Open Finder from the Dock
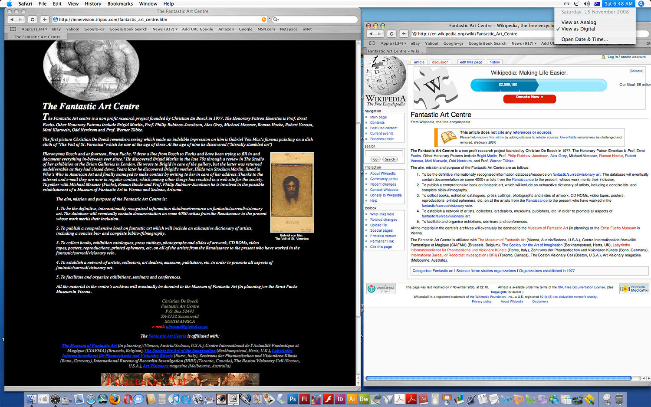This screenshot has height=407, width=651. point(31,399)
